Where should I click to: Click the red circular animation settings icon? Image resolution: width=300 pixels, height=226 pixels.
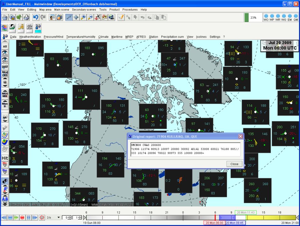click(42, 217)
